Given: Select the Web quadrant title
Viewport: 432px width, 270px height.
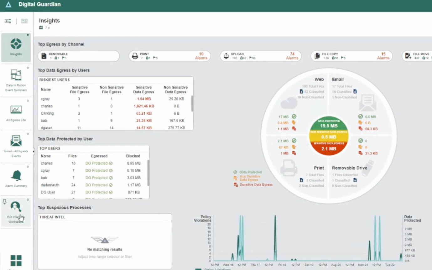Looking at the screenshot, I should [319, 79].
